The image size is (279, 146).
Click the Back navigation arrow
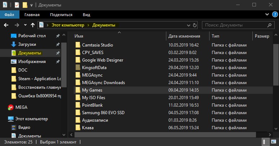coord(6,25)
